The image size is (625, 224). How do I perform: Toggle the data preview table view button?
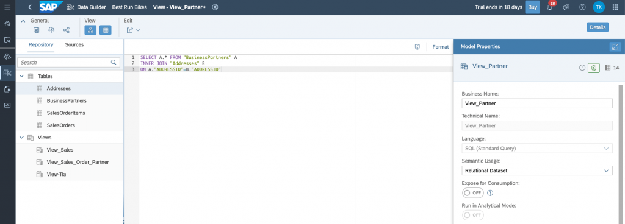click(105, 30)
